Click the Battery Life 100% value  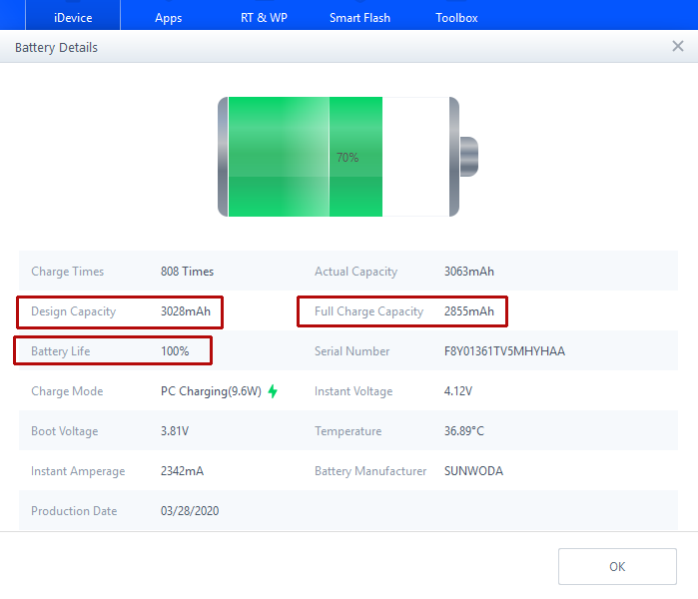(x=175, y=351)
